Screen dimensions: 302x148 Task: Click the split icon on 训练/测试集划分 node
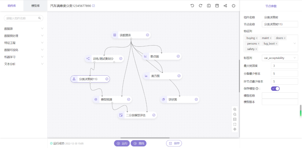(x=88, y=59)
